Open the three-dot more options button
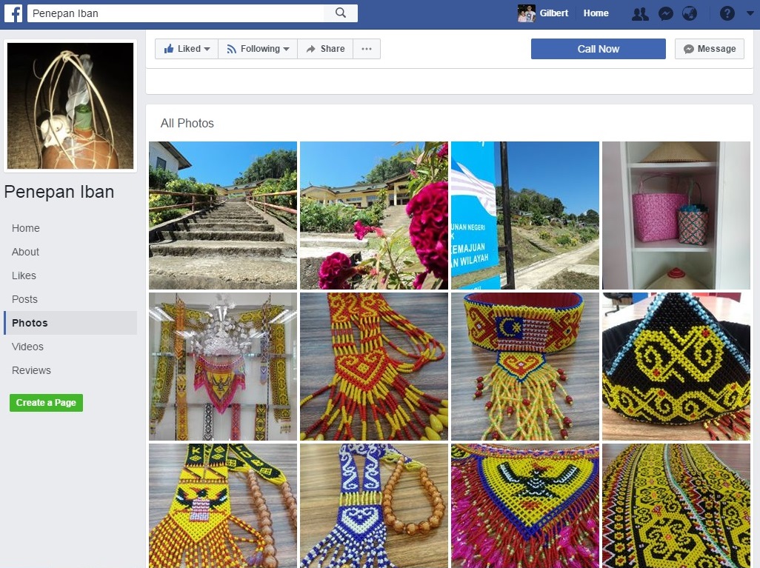Viewport: 760px width, 568px height. pos(367,49)
